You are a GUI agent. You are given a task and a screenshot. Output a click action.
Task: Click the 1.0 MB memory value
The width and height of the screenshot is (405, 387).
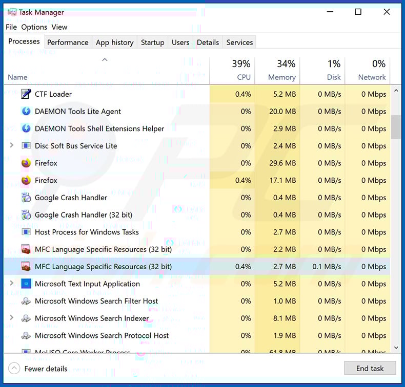285,301
